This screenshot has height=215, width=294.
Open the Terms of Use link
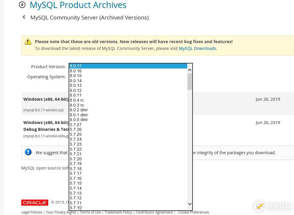click(x=90, y=212)
